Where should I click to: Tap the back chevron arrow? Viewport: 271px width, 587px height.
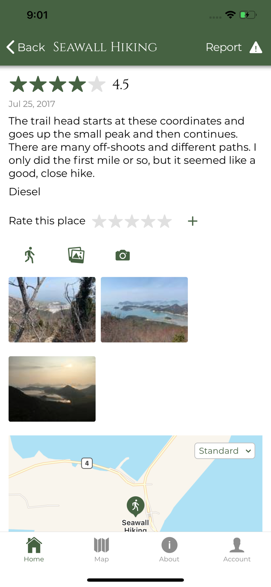10,47
